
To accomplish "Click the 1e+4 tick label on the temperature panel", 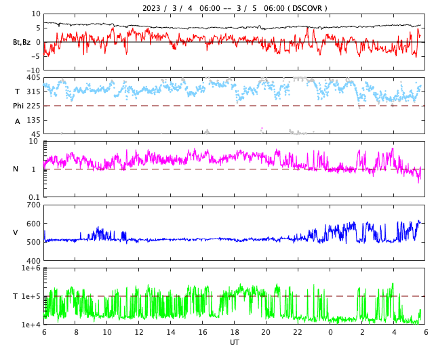I will pyautogui.click(x=31, y=325).
